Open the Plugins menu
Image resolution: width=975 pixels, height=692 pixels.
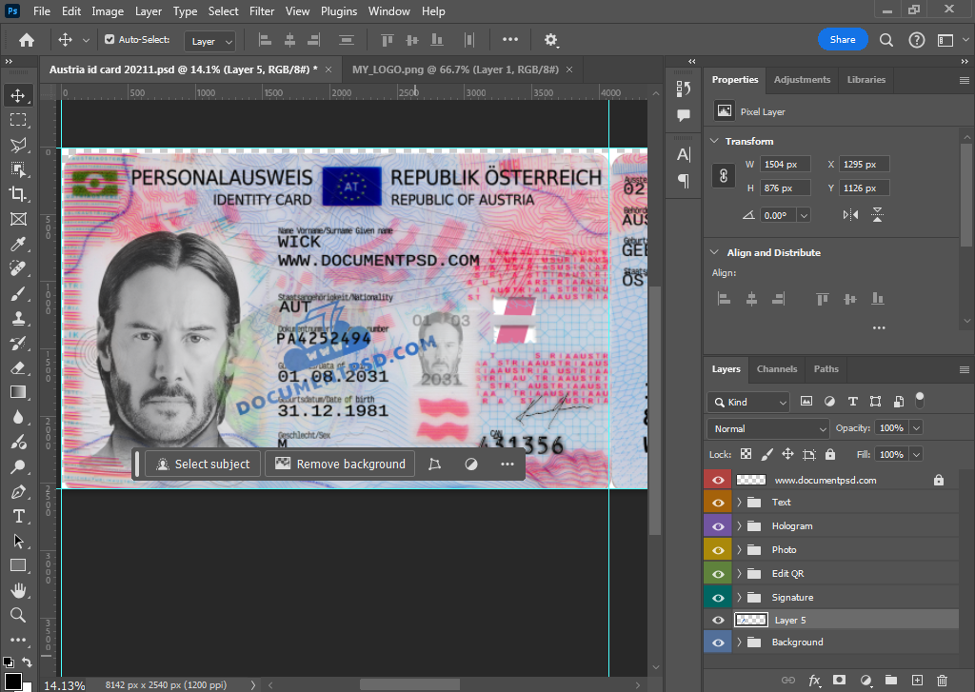[x=339, y=11]
